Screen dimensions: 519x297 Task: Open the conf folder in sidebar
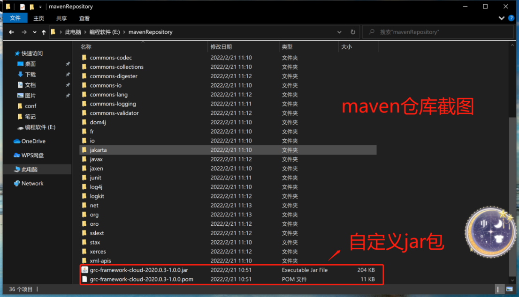coord(31,106)
